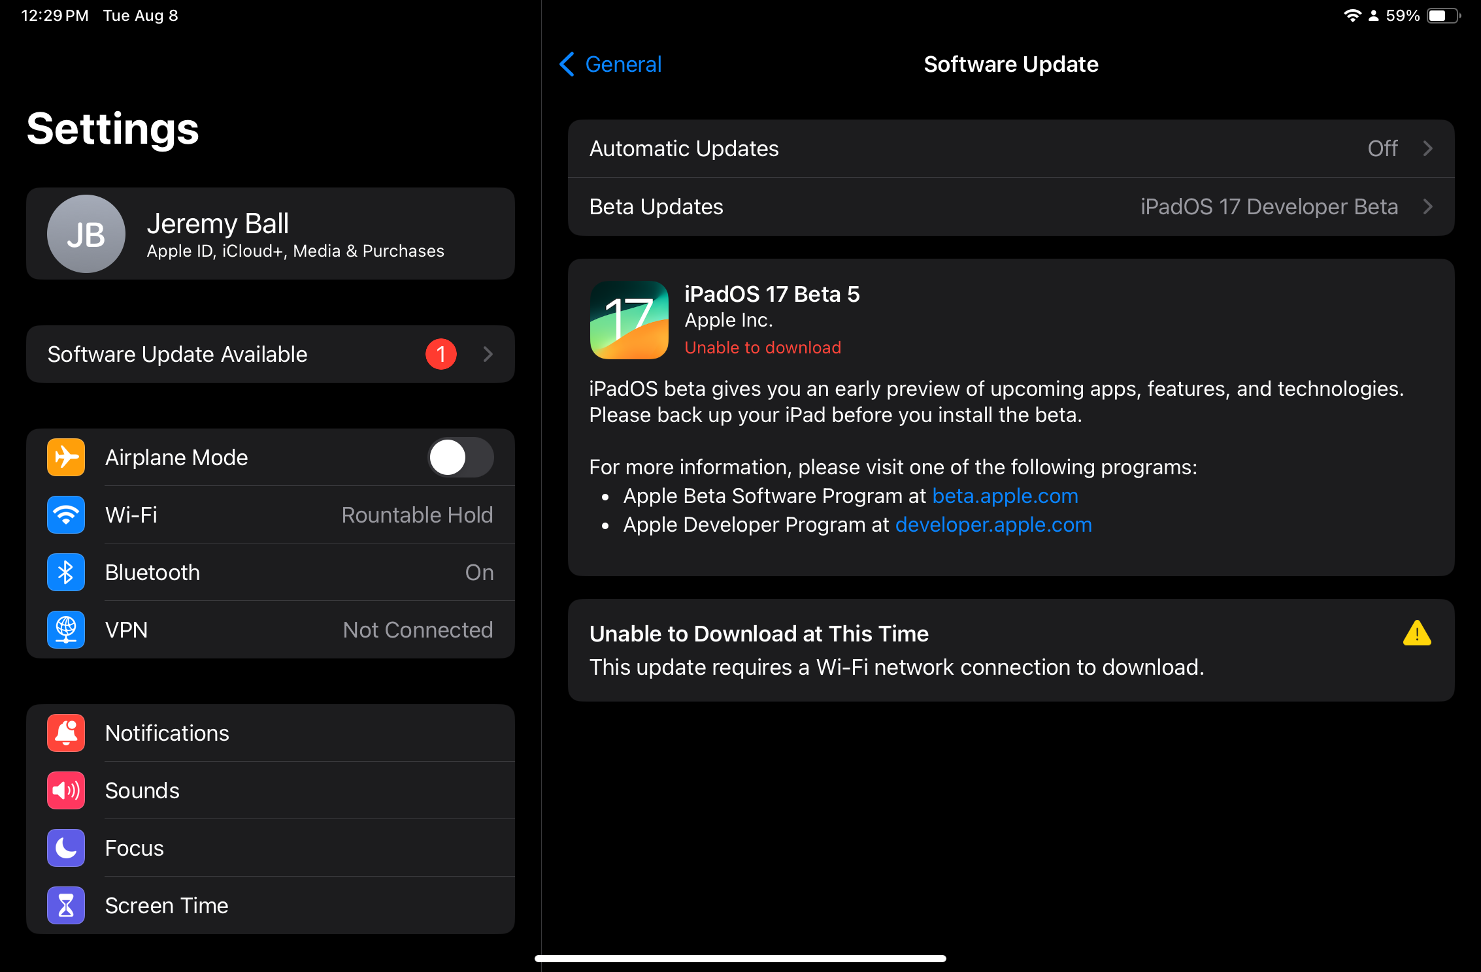
Task: Open Beta Updates setting
Action: click(x=1011, y=206)
